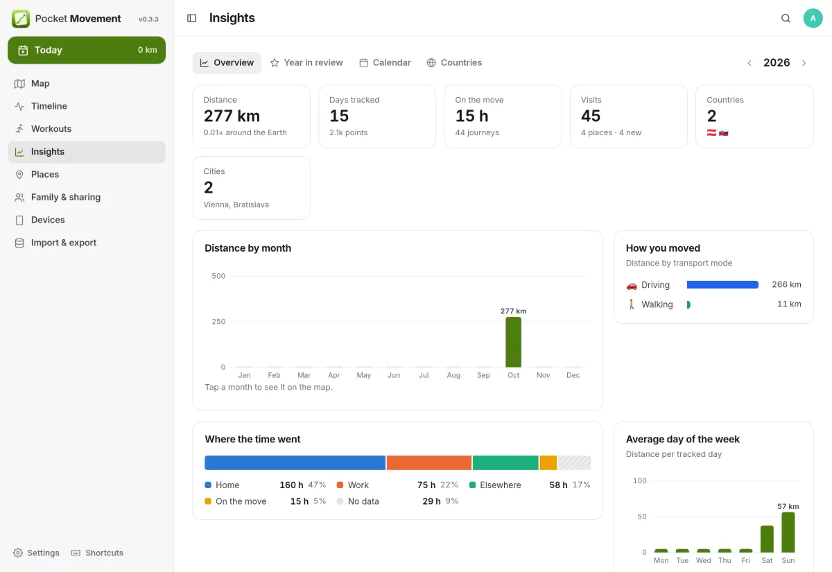Click the Distance 277 km card
This screenshot has height=572, width=832.
[x=252, y=116]
